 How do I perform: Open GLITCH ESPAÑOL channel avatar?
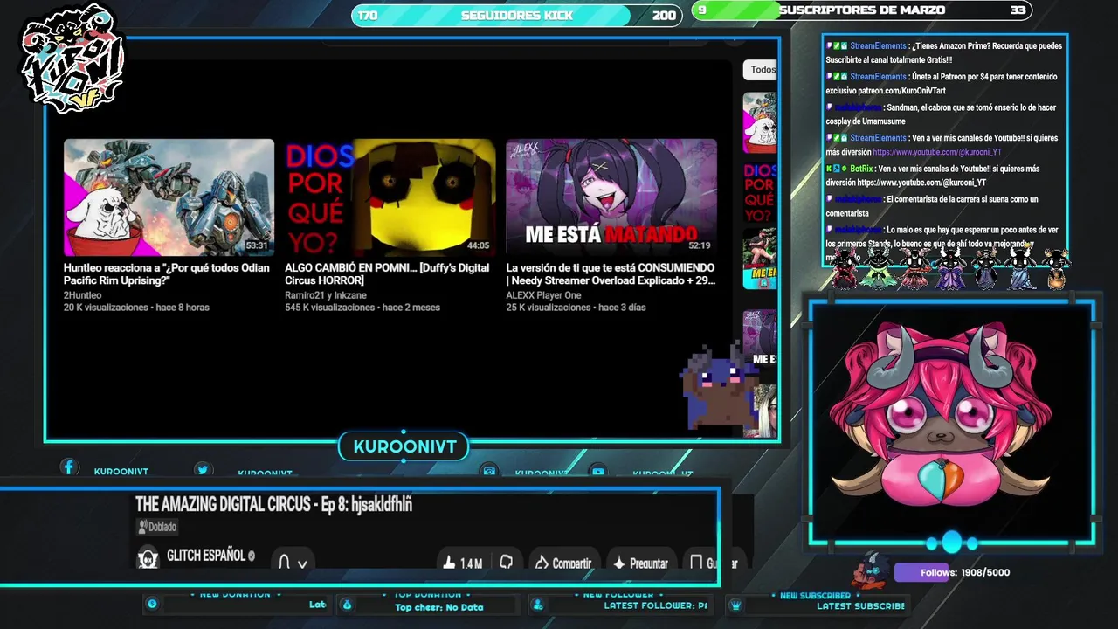pyautogui.click(x=148, y=557)
